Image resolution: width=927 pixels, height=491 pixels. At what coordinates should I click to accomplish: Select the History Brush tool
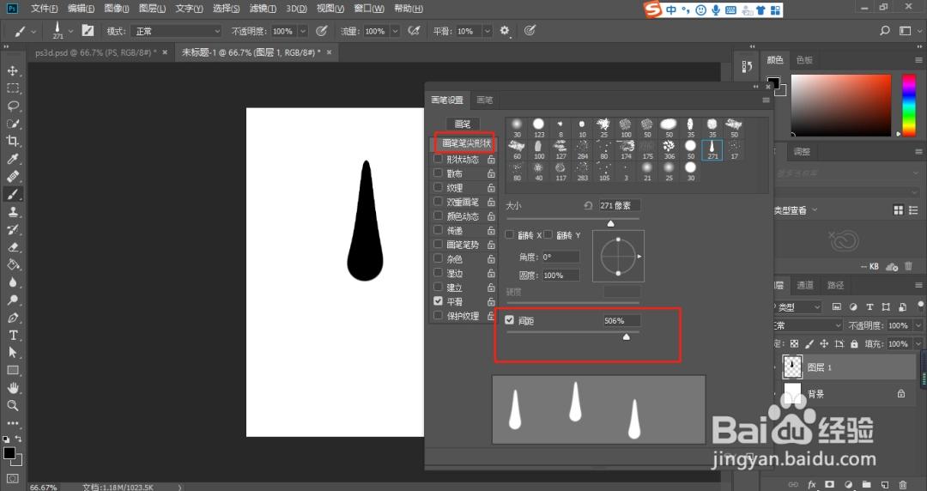(12, 229)
